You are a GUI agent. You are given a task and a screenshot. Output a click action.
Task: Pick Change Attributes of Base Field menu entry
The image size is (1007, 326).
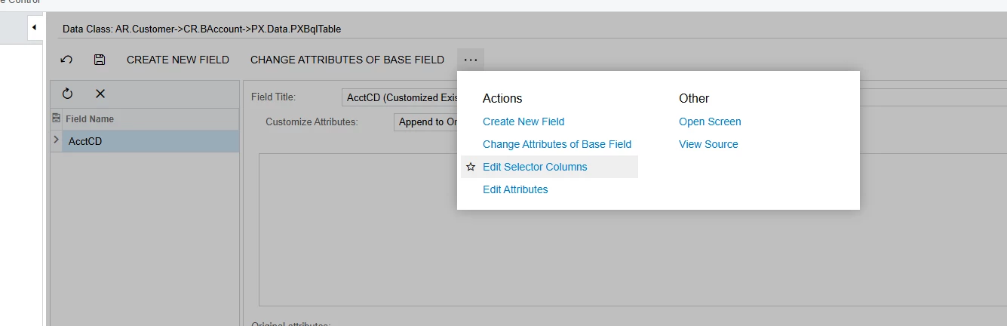[x=557, y=144]
